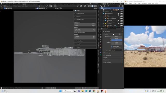Jump to the timeline start frame
The height and width of the screenshot is (93, 166).
click(x=46, y=88)
